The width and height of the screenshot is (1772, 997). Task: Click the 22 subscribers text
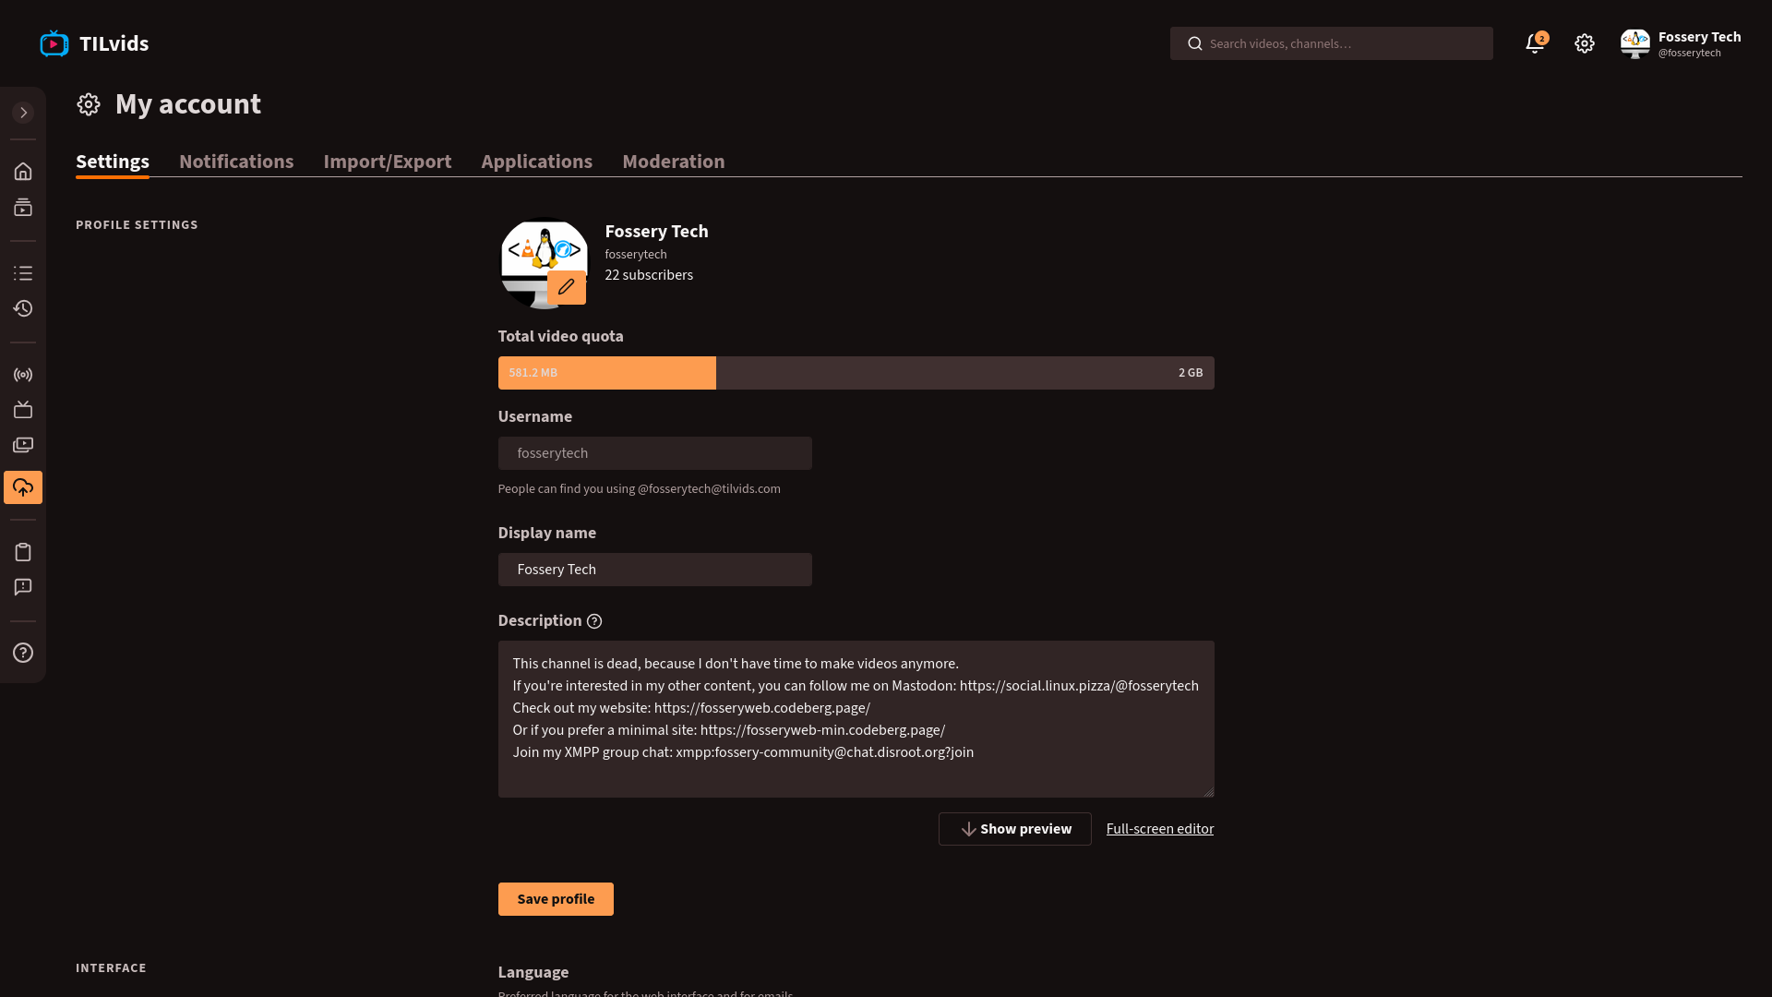649,275
